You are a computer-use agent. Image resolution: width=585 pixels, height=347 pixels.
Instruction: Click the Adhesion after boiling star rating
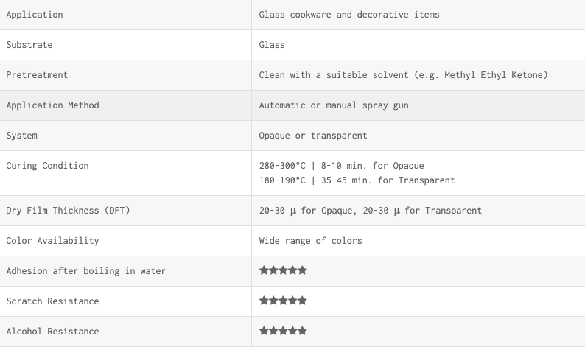283,270
